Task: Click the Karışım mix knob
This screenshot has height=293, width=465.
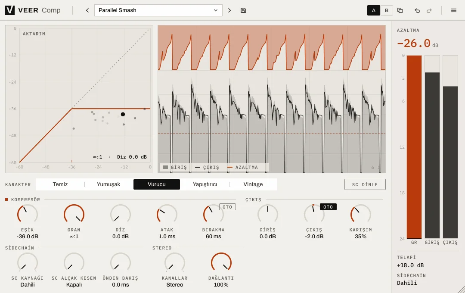Action: [361, 214]
